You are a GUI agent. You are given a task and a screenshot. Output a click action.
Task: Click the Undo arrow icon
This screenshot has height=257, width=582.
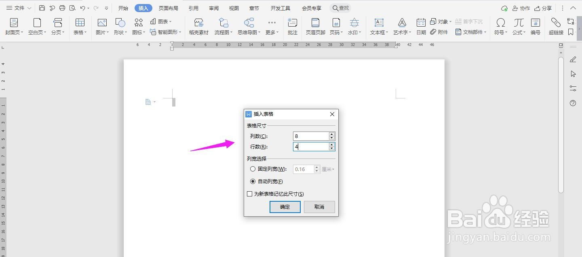[x=82, y=8]
